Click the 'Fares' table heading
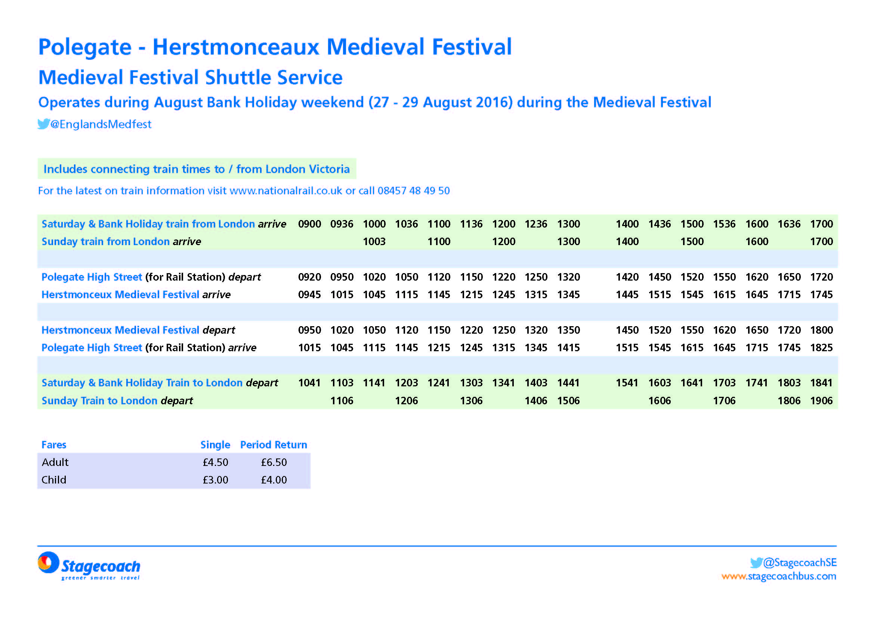The height and width of the screenshot is (618, 874). (54, 445)
